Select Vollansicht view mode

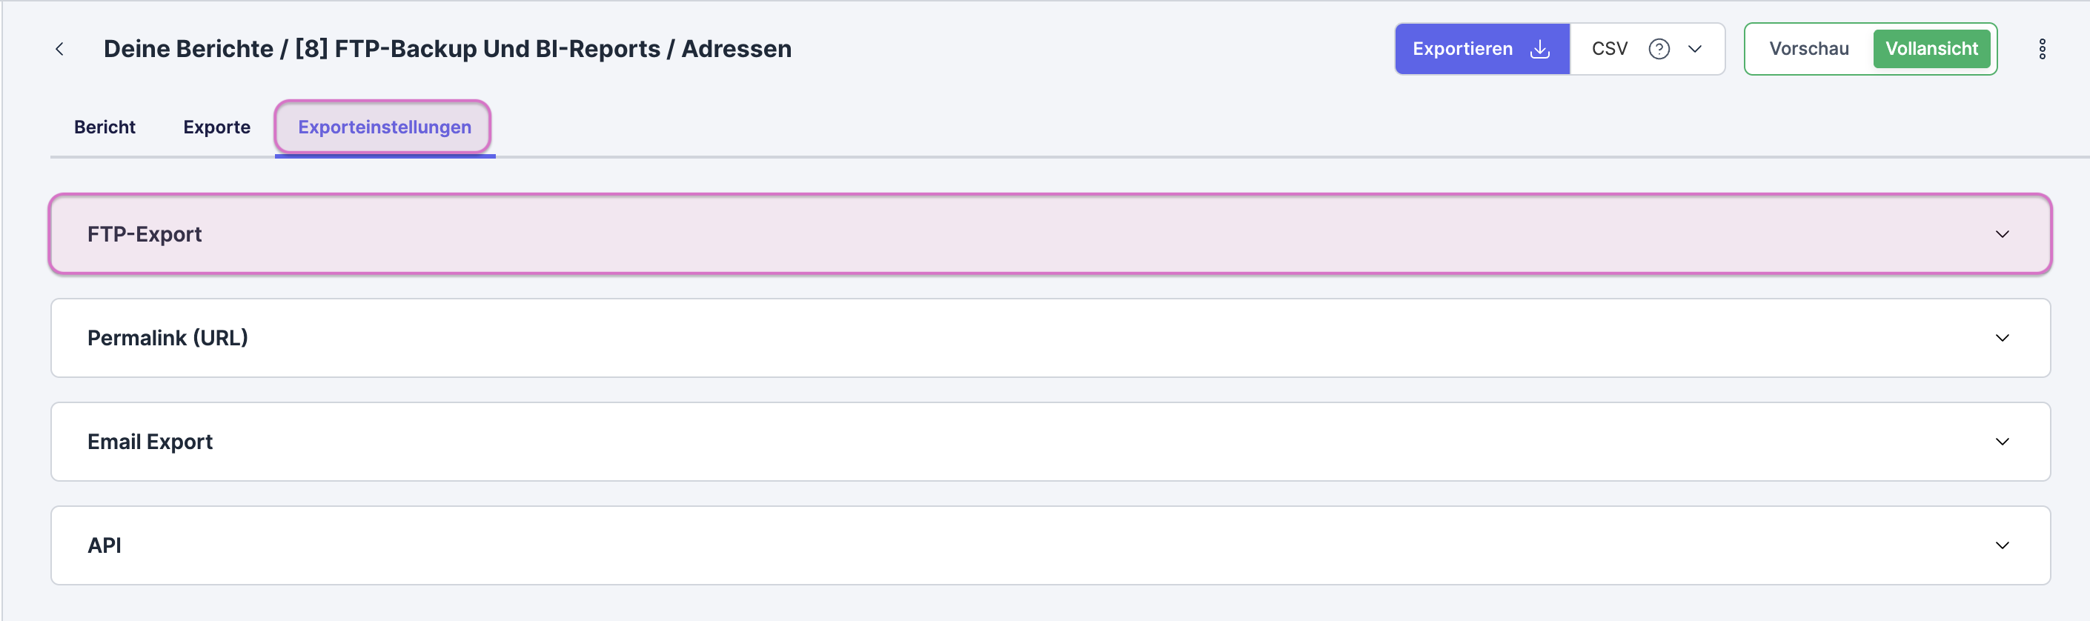[x=1932, y=49]
